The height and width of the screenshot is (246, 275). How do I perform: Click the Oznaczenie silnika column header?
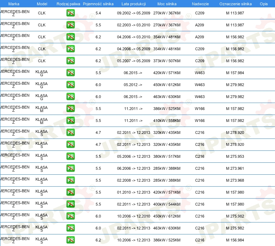tap(235, 4)
